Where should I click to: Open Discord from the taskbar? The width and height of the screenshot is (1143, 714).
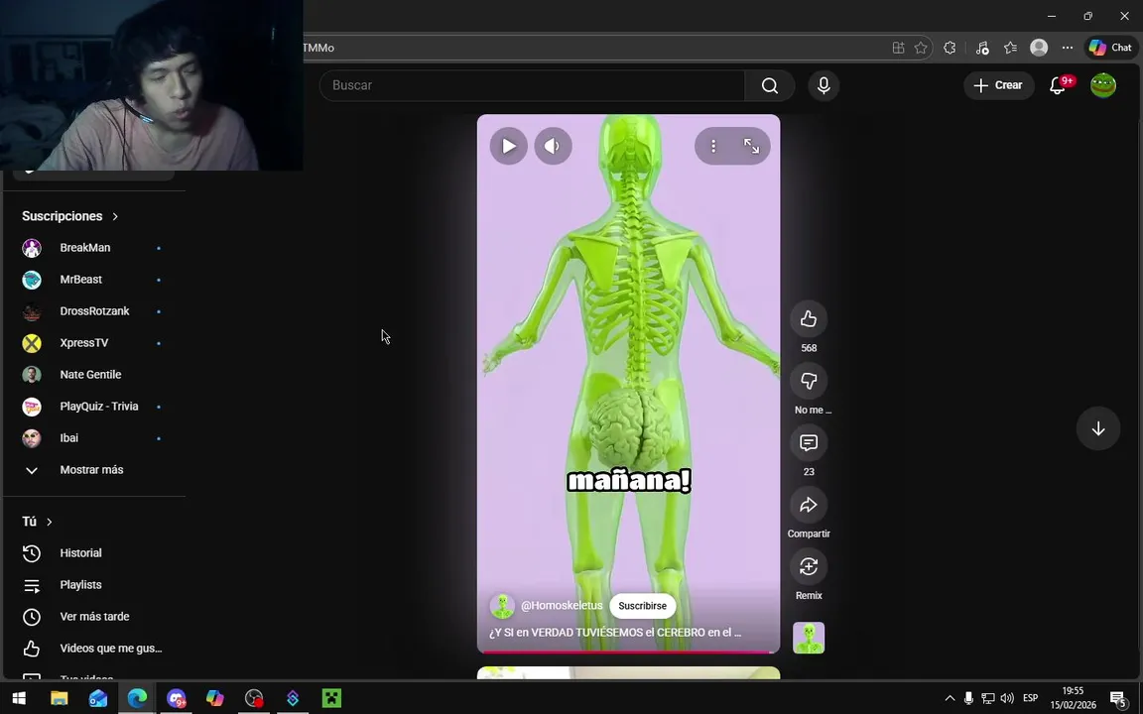coord(176,699)
